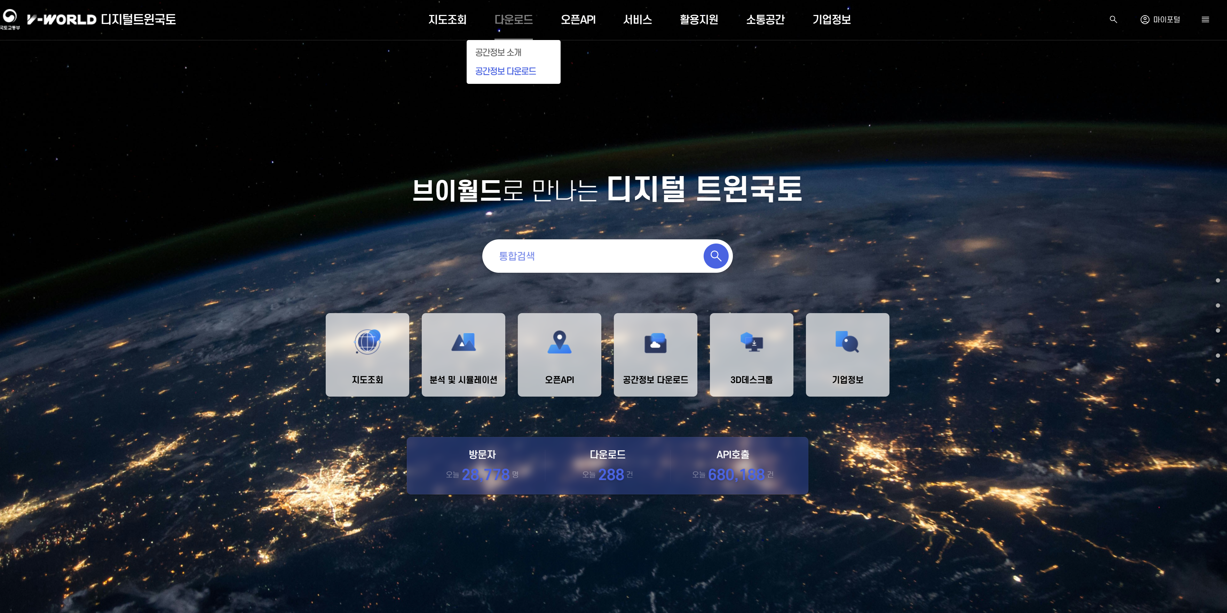Open the 3D데스크톱 monitor tile
The height and width of the screenshot is (613, 1227).
(x=751, y=355)
